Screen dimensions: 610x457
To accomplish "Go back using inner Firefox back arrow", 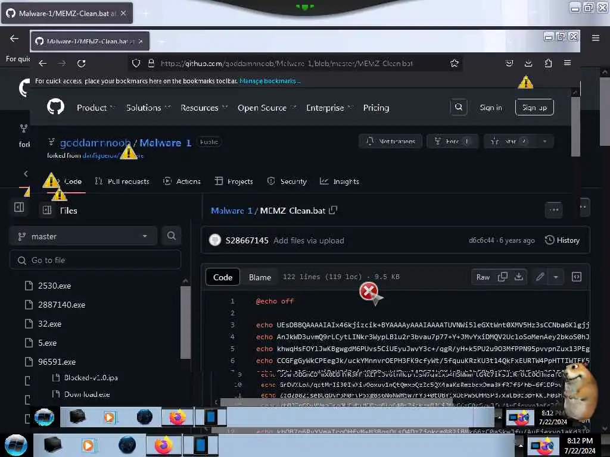I will 43,63.
